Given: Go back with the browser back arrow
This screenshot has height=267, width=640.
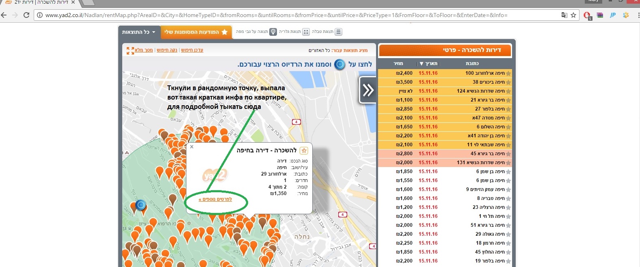Looking at the screenshot, I should pos(4,15).
